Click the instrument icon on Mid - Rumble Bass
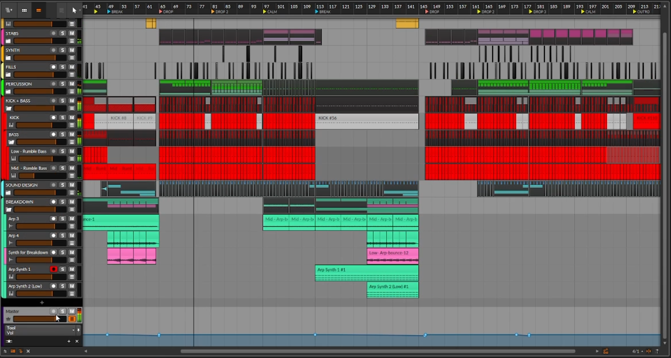Viewport: 671px width, 358px height. pyautogui.click(x=14, y=176)
